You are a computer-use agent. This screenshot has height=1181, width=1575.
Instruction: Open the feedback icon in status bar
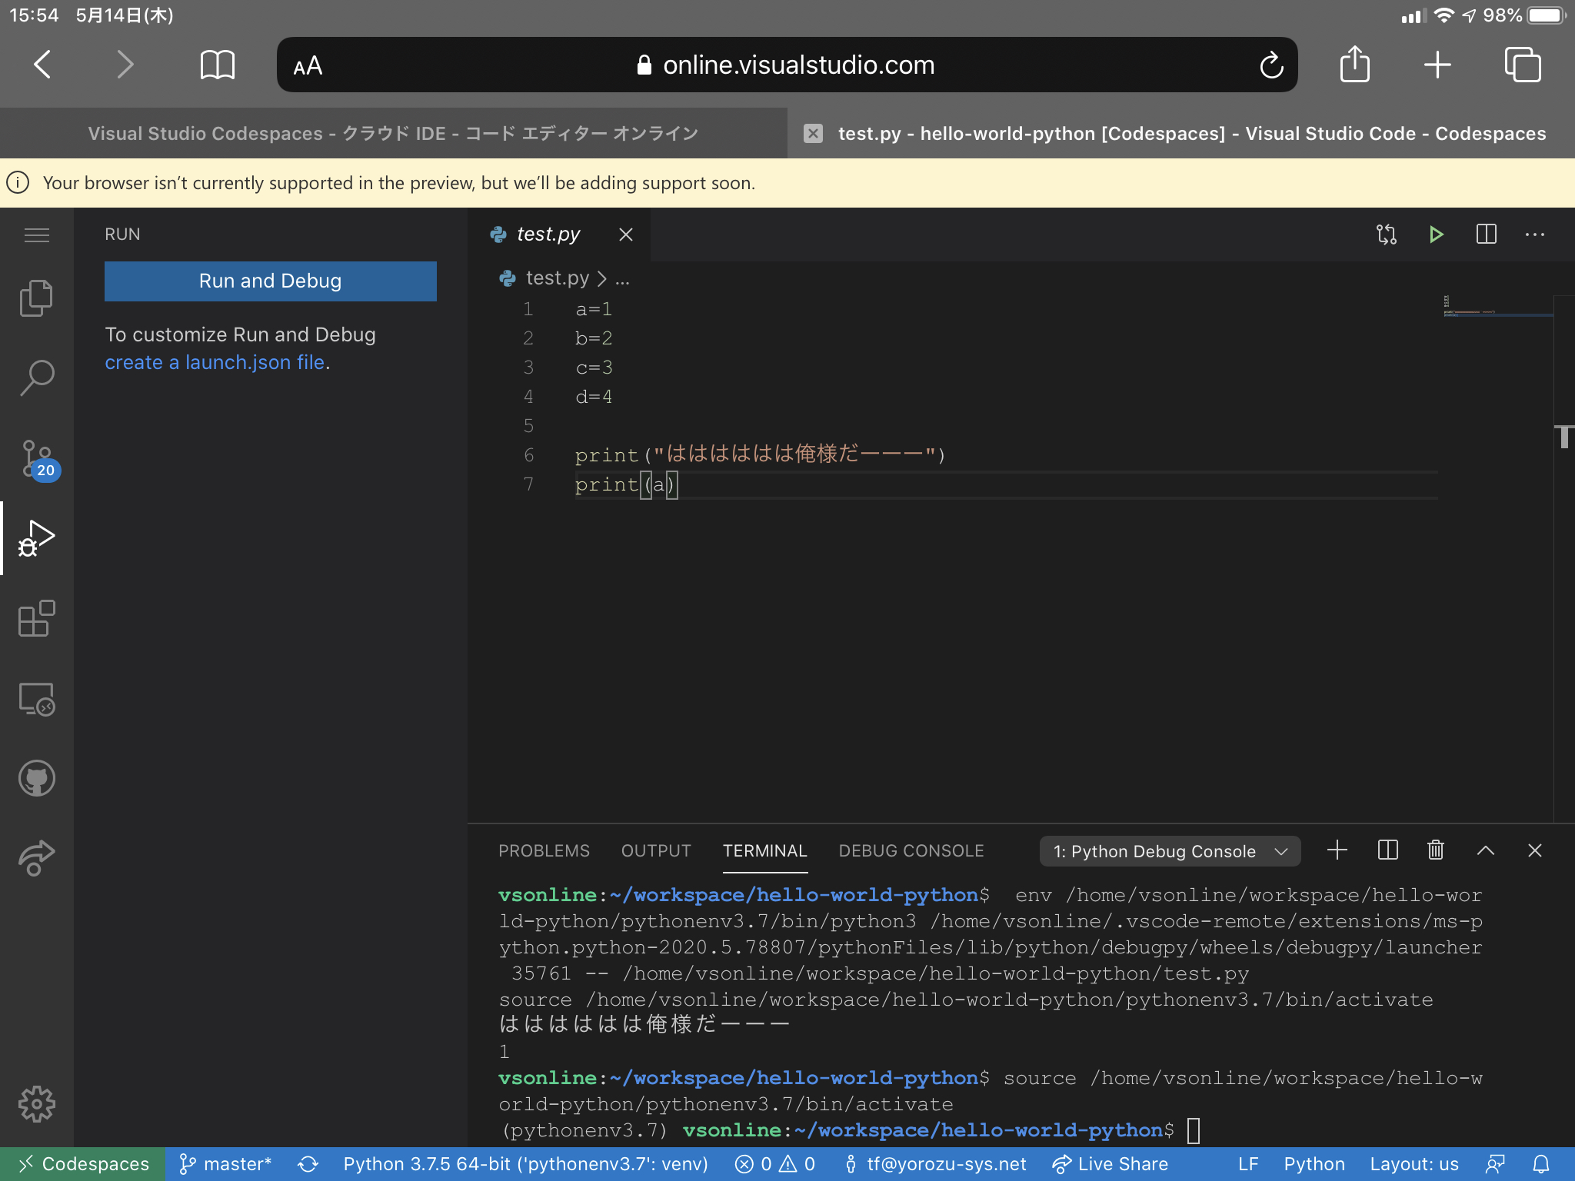pyautogui.click(x=1495, y=1164)
